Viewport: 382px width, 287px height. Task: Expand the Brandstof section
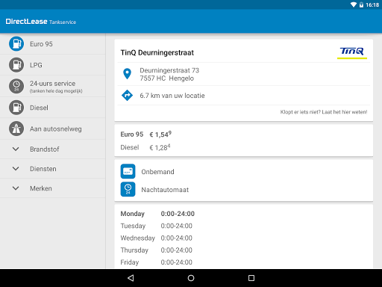click(x=53, y=149)
